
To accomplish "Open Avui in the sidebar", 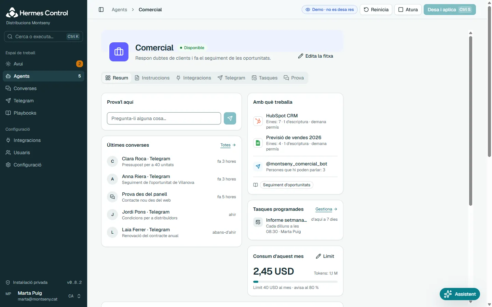I will [44, 64].
